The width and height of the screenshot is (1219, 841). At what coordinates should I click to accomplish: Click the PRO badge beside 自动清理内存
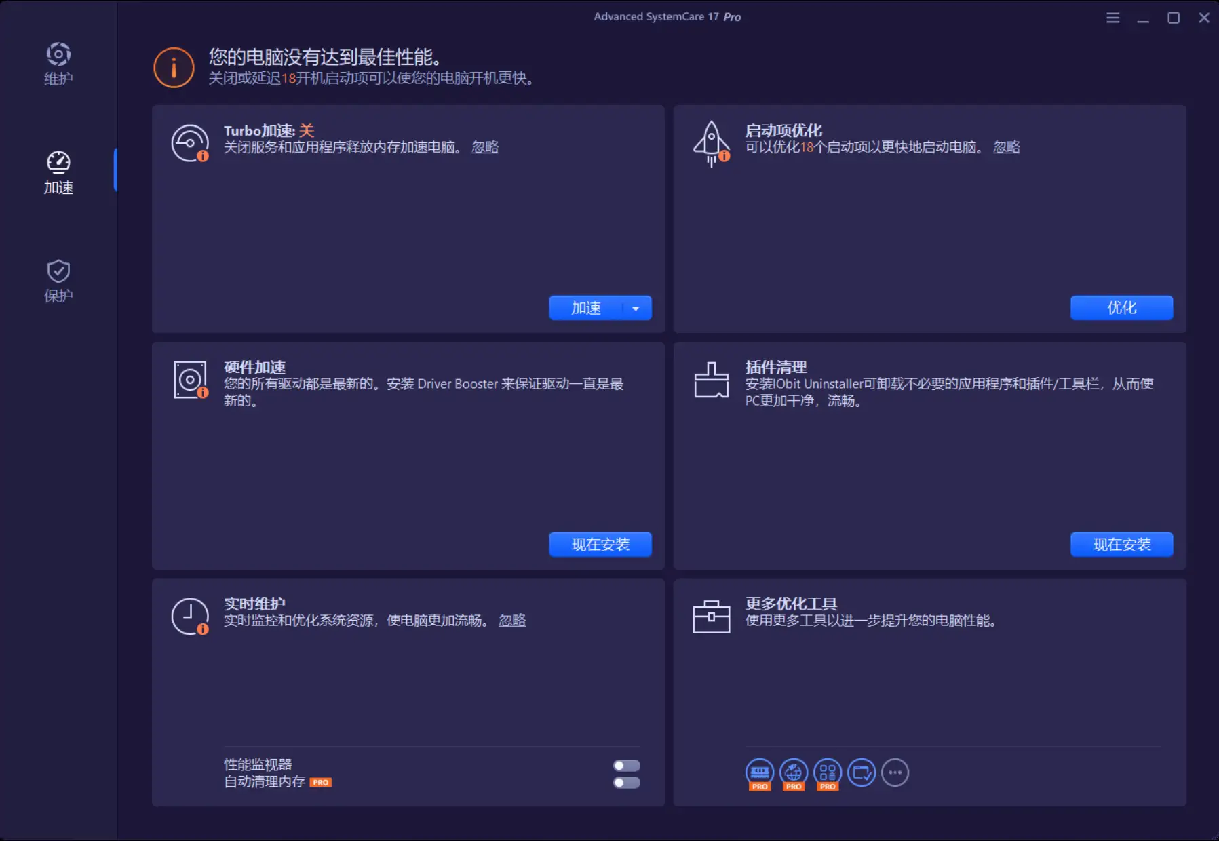point(321,783)
